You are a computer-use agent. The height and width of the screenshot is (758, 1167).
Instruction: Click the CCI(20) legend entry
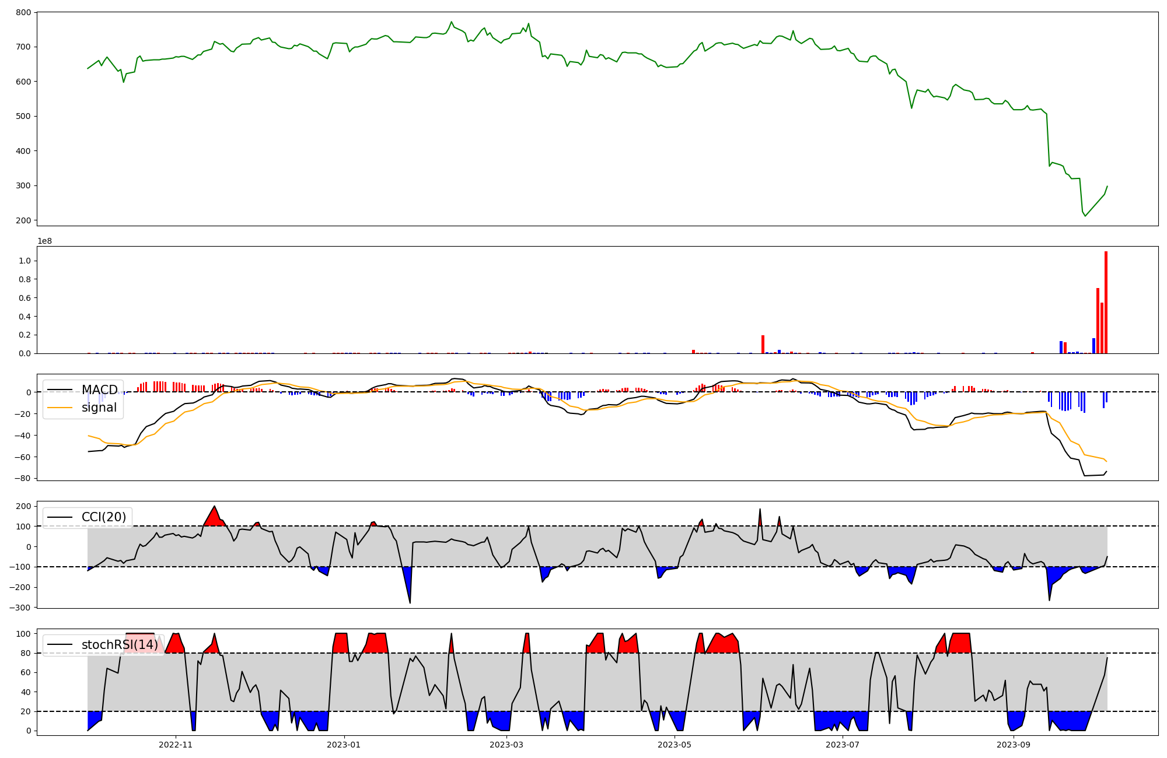coord(103,517)
